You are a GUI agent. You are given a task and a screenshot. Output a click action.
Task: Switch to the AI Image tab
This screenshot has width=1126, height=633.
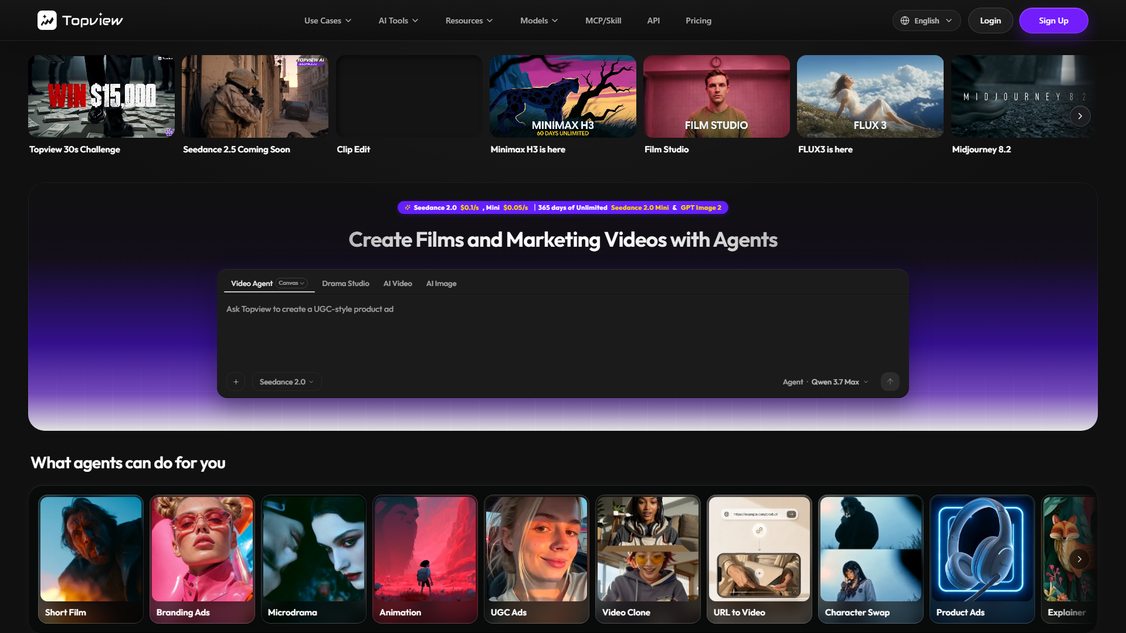(441, 284)
